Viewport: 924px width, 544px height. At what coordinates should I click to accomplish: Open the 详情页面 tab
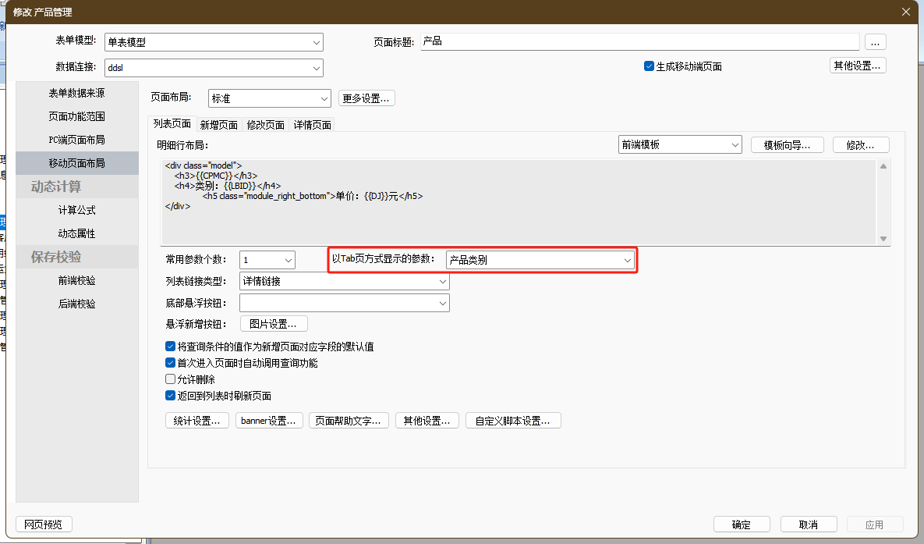click(x=313, y=124)
